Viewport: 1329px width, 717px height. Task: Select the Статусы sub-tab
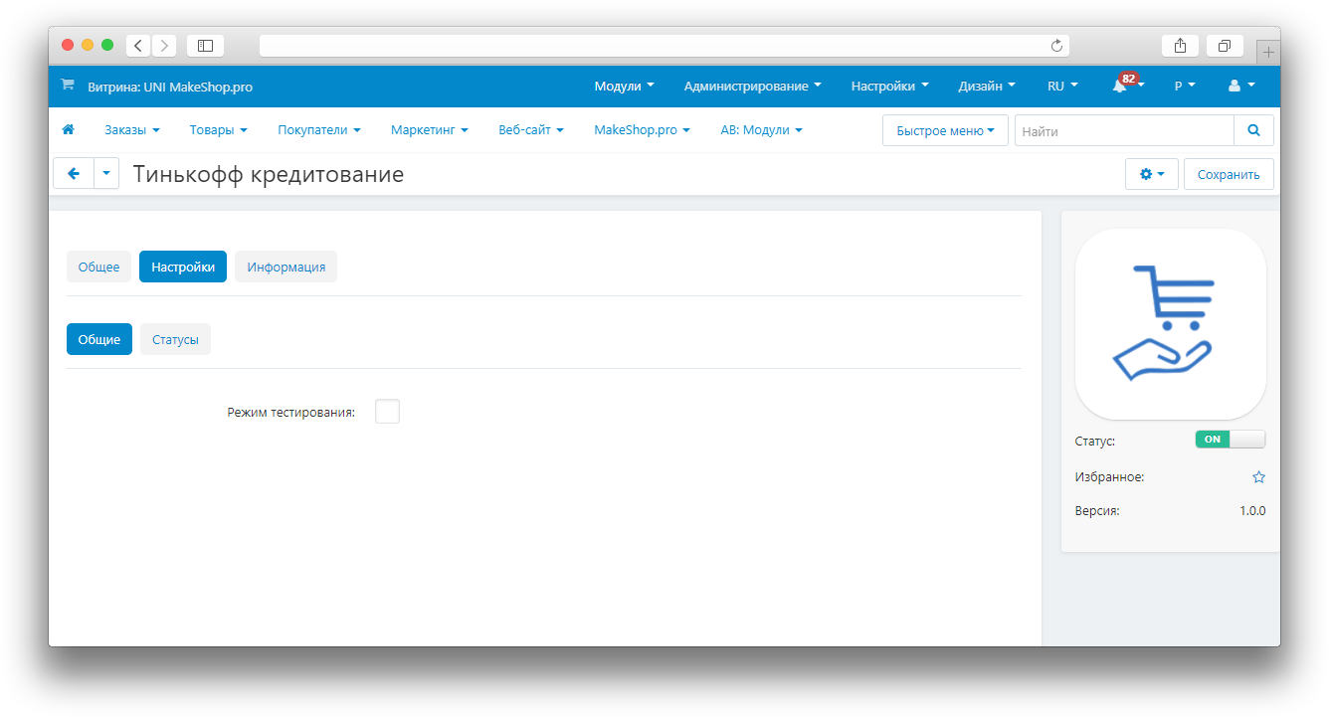point(175,339)
